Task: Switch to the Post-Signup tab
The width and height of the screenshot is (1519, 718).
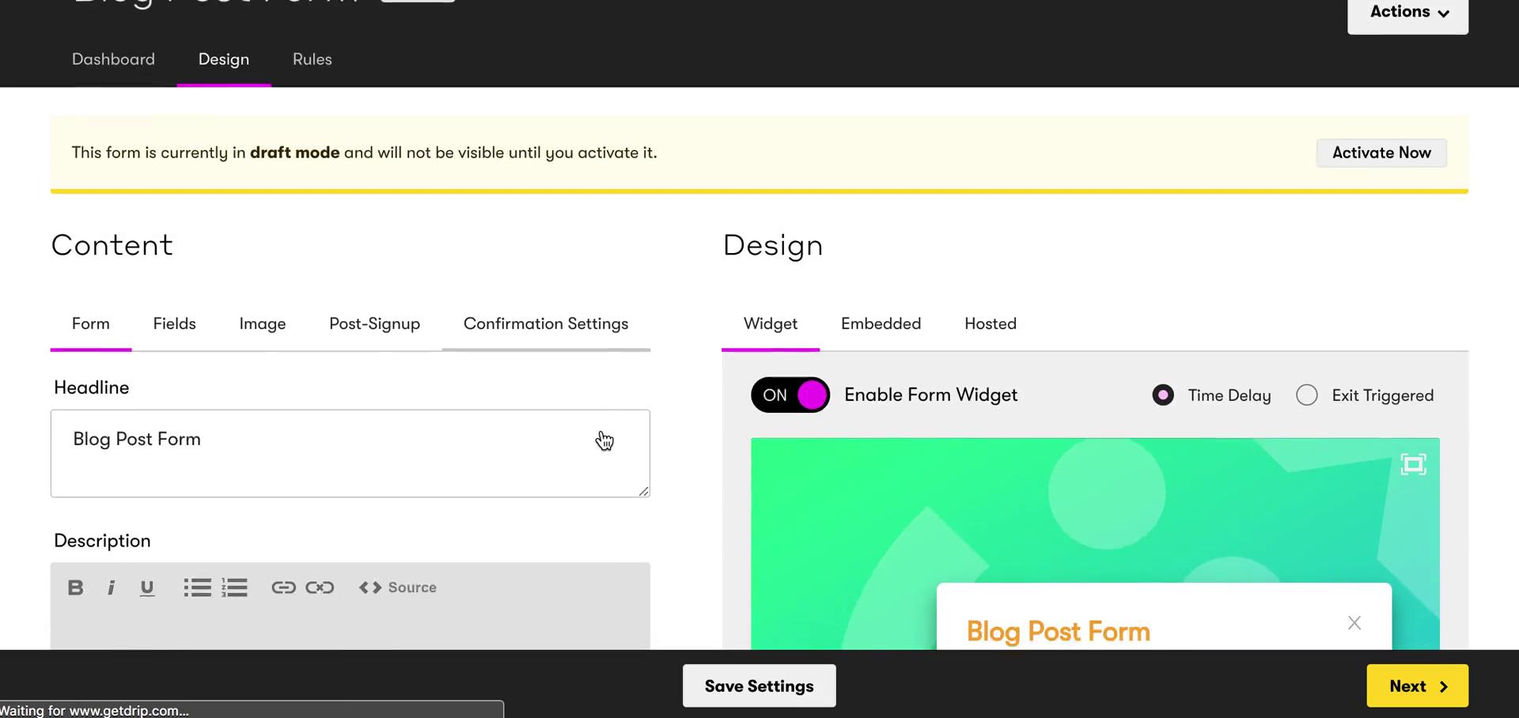Action: point(375,324)
